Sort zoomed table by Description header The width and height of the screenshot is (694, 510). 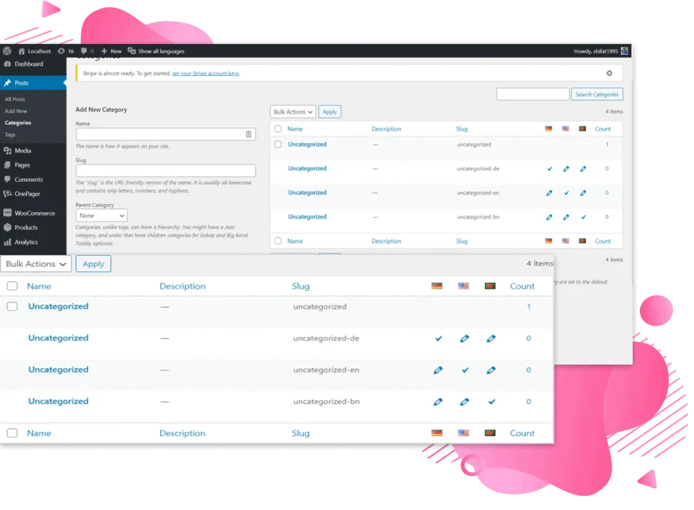tap(182, 286)
